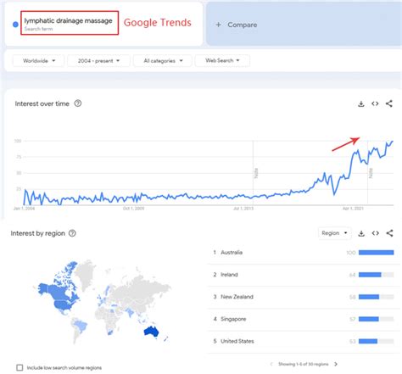Edit the lymphatic drainage massage search term
The height and width of the screenshot is (374, 402).
point(70,23)
